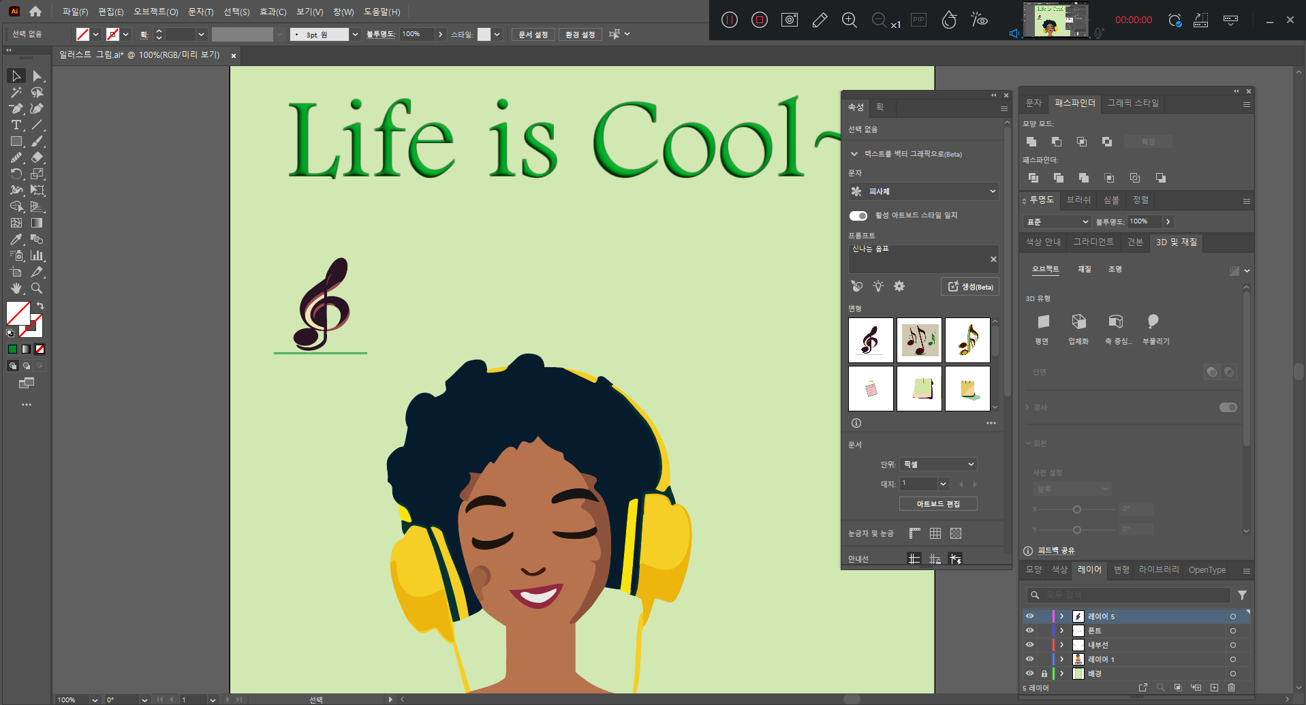Toggle active artboard style matching switch
Screen dimensions: 1306x705
(858, 216)
